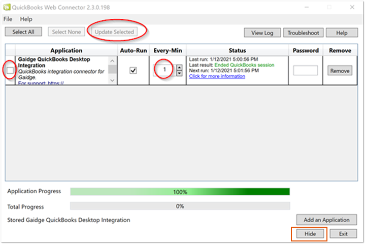
Task: Open View Log
Action: click(x=262, y=33)
